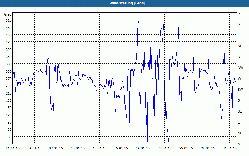Click the 28.01.15 date label
Screen dimensions: 249x156
[208, 149]
